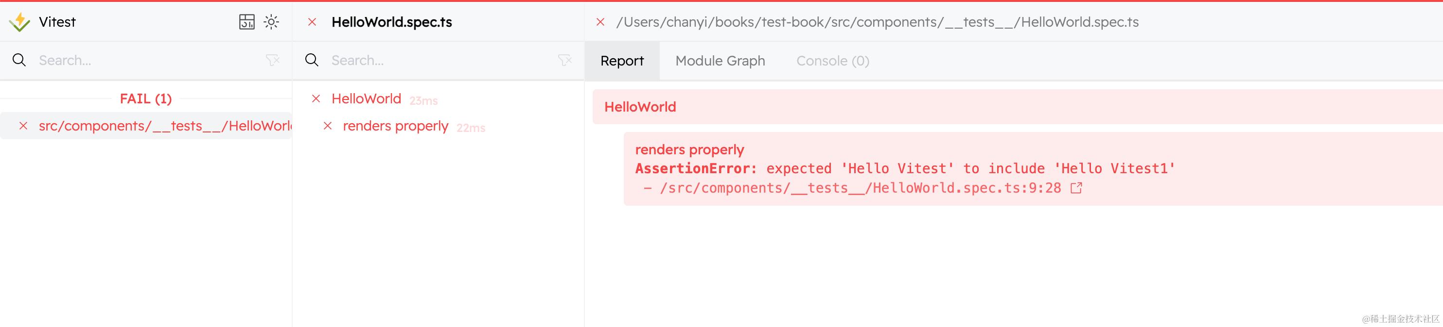
Task: Focus the tests panel Search field
Action: [440, 60]
